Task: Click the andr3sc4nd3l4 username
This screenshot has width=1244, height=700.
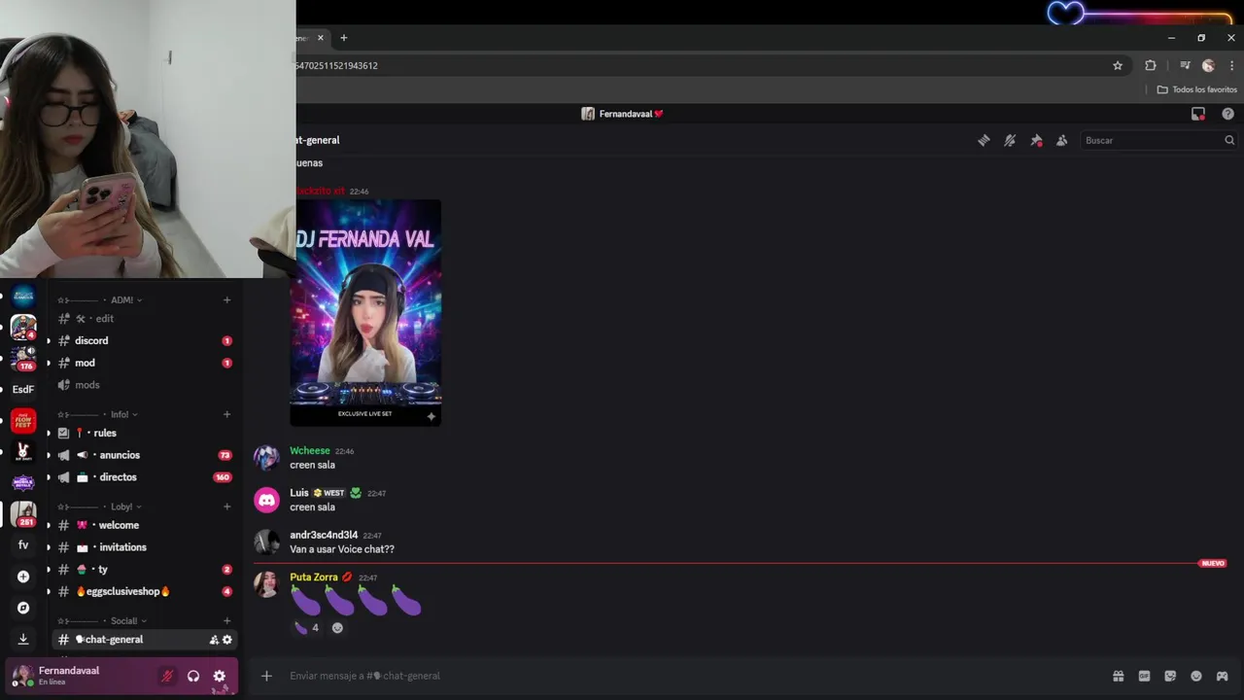Action: (324, 536)
